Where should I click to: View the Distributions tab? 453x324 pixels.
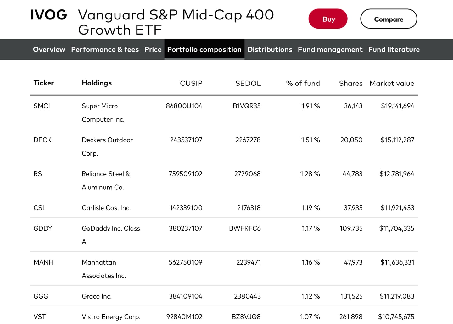(x=270, y=49)
